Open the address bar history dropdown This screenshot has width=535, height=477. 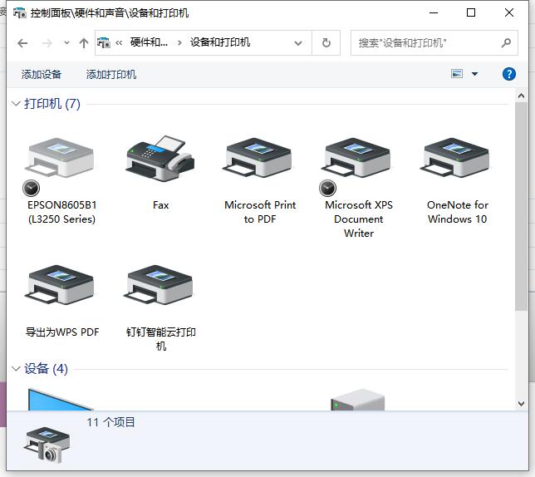[298, 43]
